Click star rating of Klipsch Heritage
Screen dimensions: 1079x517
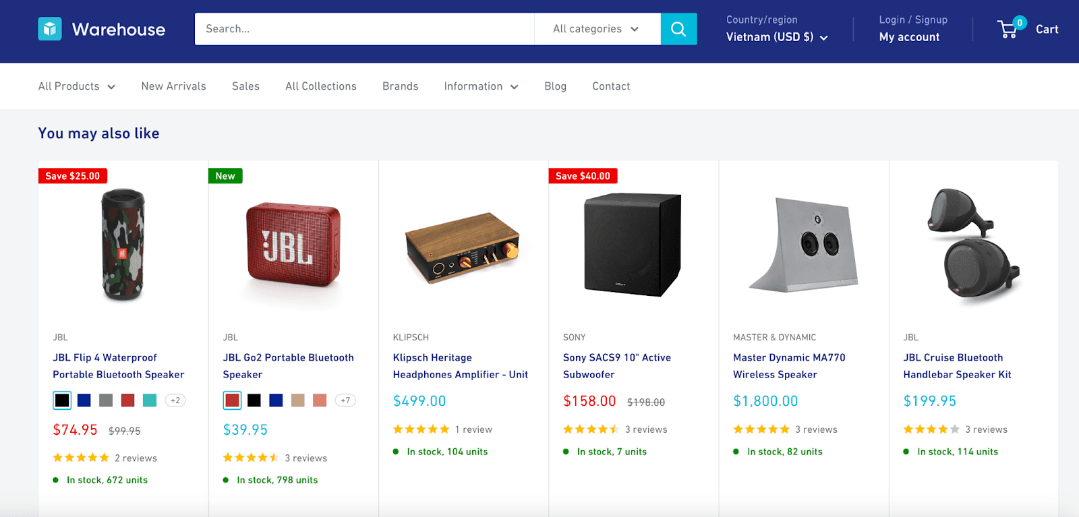point(421,429)
